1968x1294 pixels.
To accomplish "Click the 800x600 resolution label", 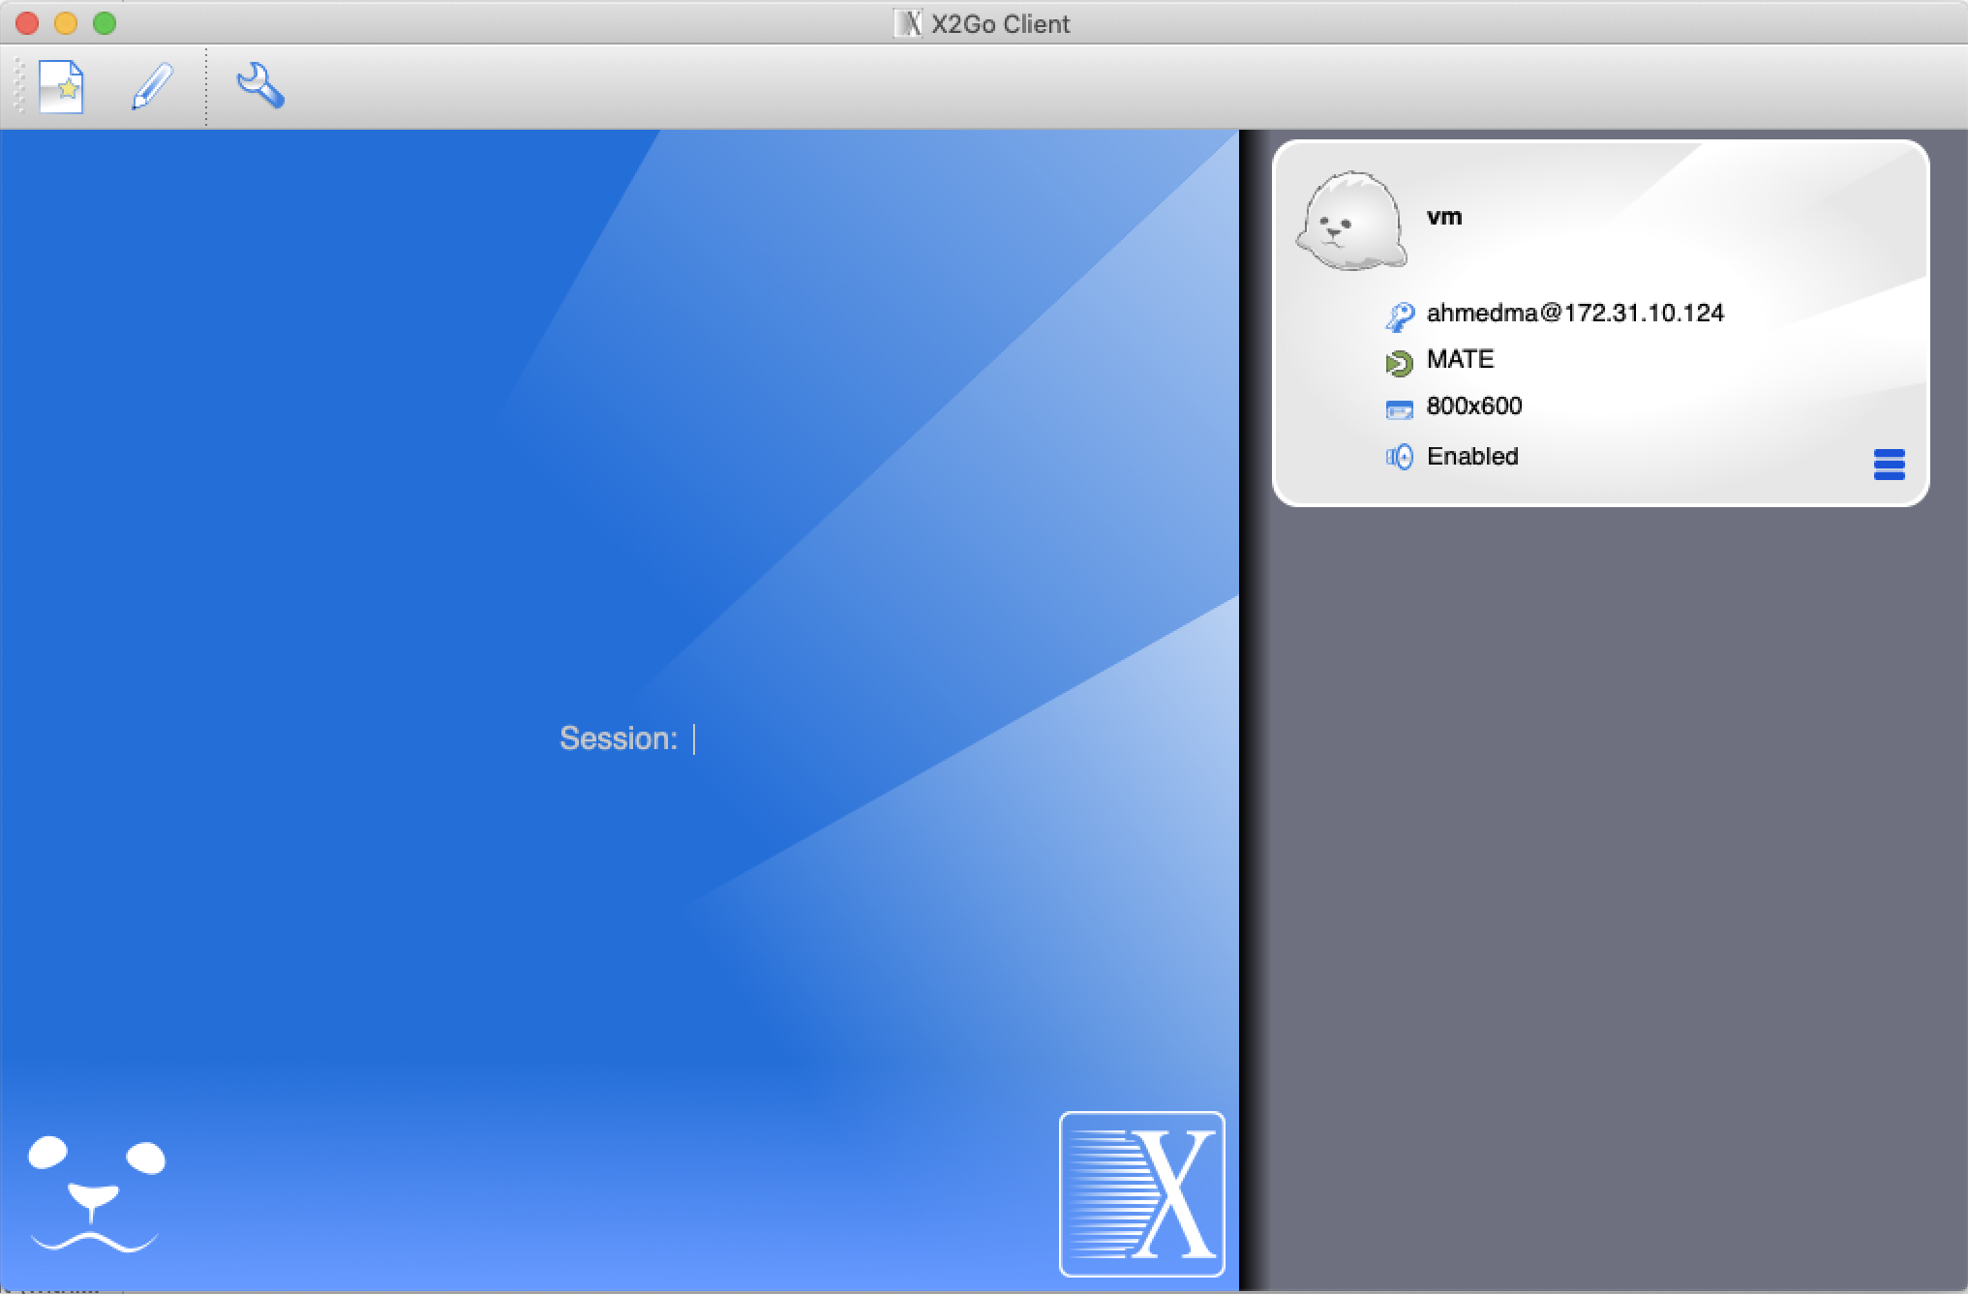I will (x=1473, y=406).
